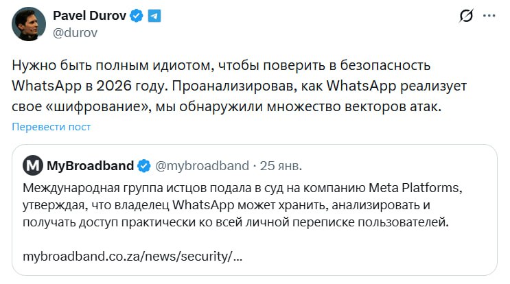Click the Grok icon on the post
Viewport: 510px width, 284px height.
pos(467,16)
